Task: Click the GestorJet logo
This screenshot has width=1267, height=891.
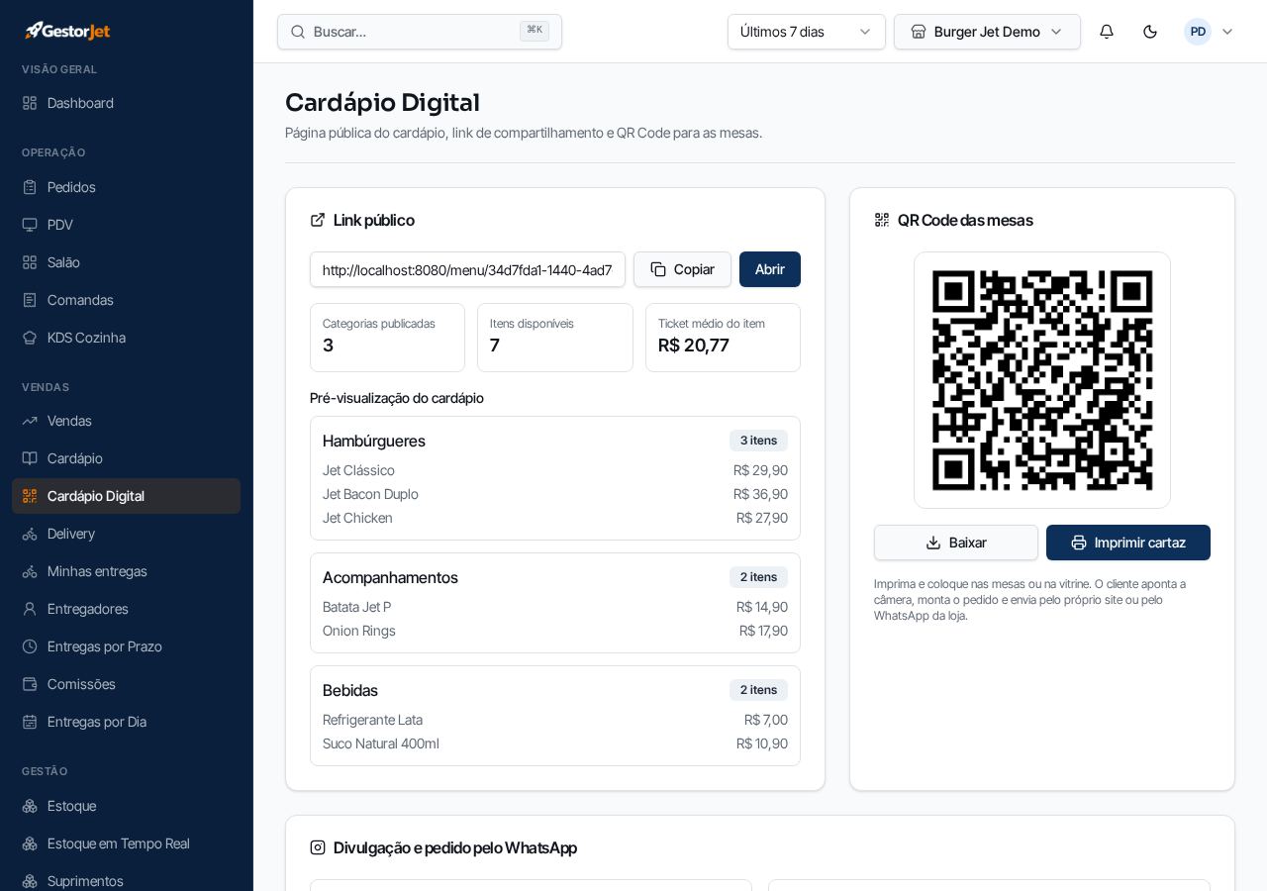Action: [67, 31]
